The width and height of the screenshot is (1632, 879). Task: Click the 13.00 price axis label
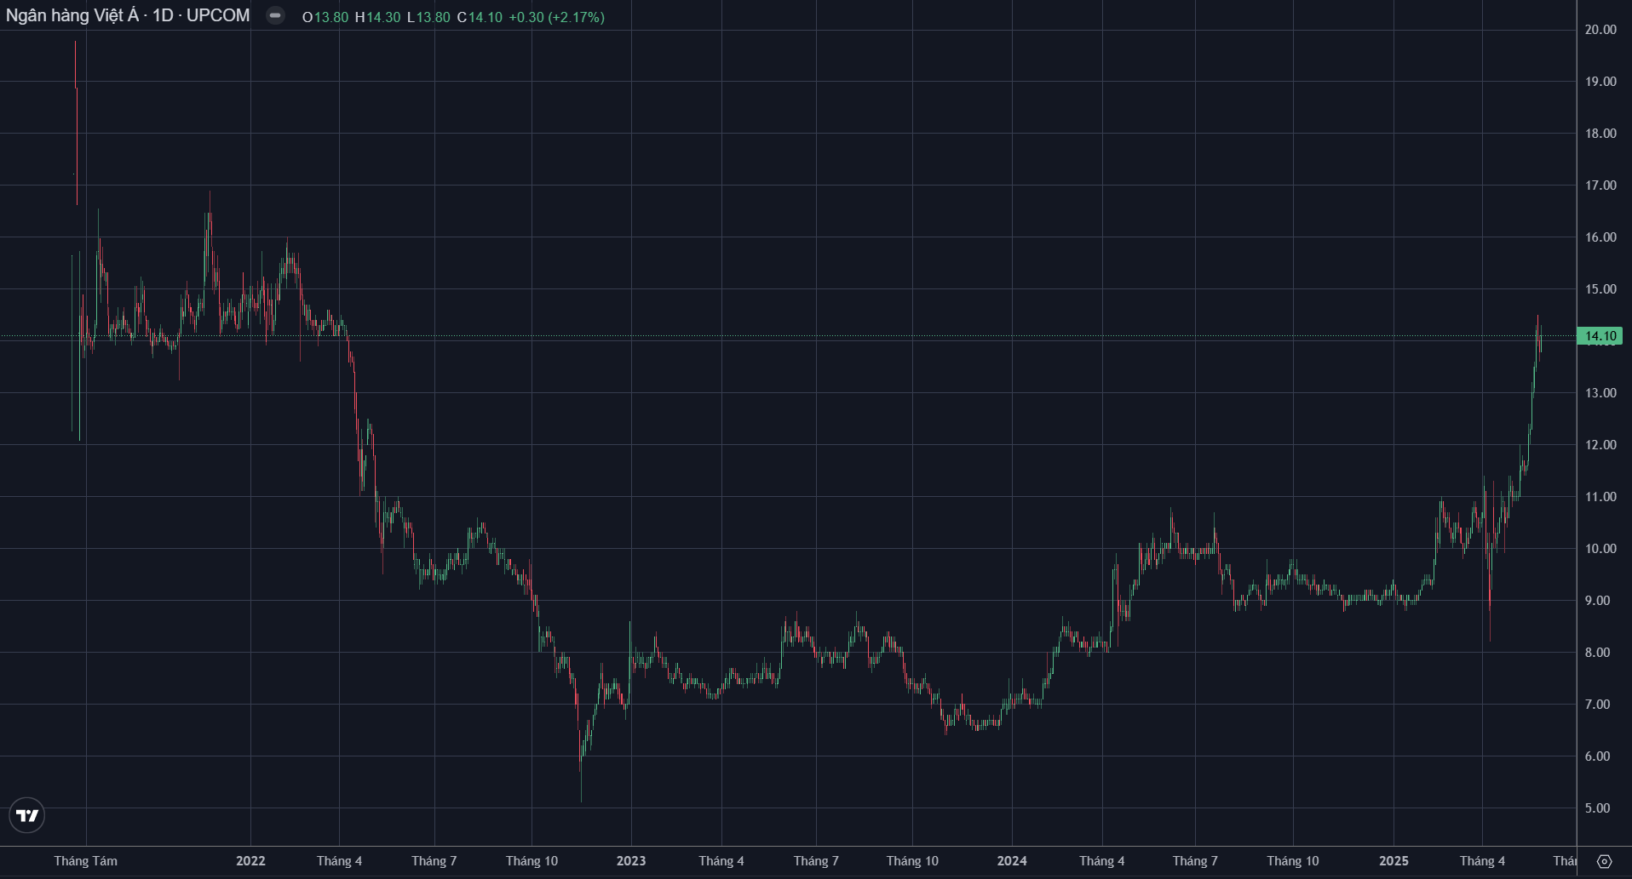coord(1600,393)
